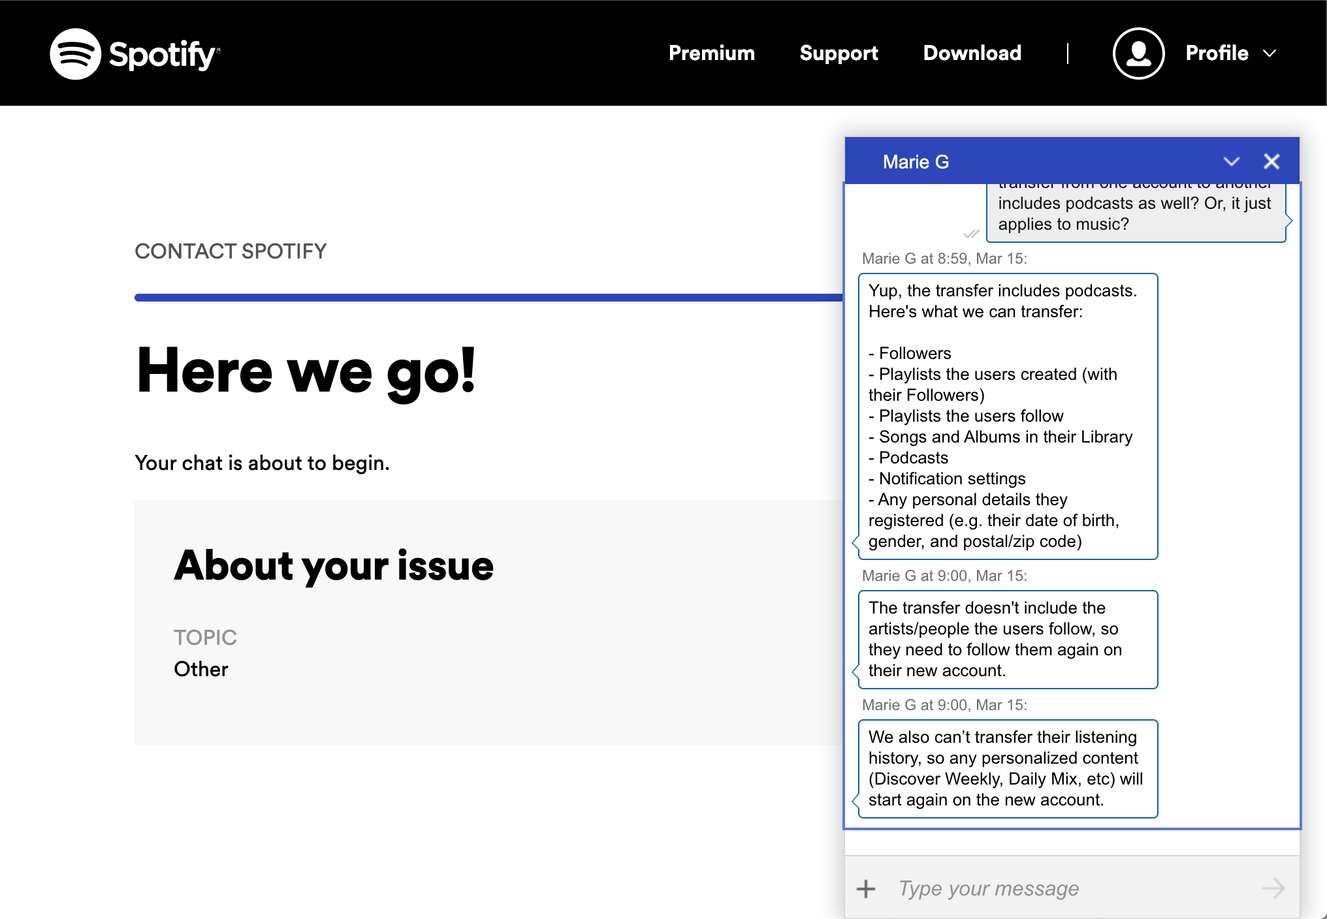This screenshot has width=1327, height=919.
Task: Expand the Profile dropdown arrow
Action: 1270,54
